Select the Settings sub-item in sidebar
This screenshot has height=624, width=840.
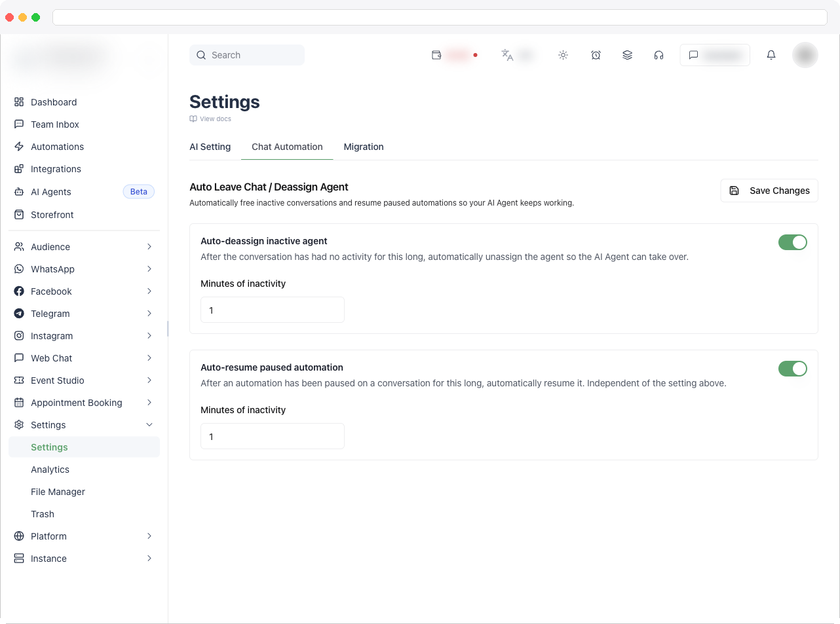(84, 447)
